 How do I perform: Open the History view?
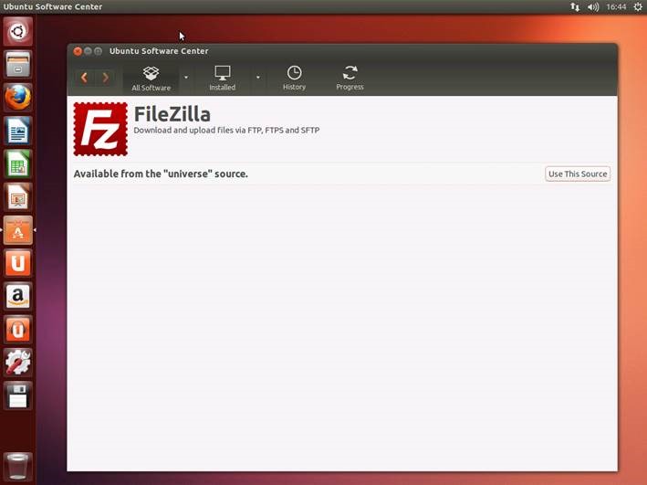click(x=294, y=79)
